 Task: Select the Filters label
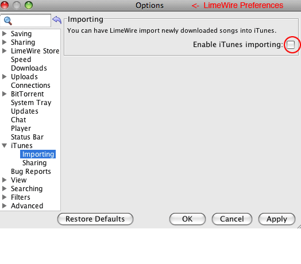pyautogui.click(x=21, y=197)
